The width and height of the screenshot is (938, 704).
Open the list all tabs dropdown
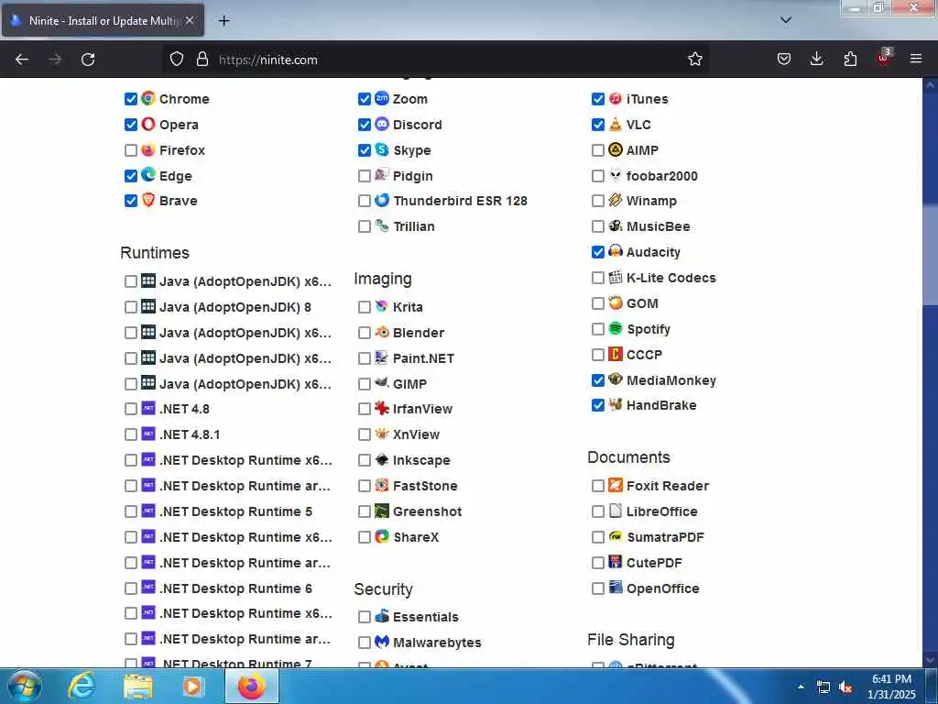tap(785, 20)
